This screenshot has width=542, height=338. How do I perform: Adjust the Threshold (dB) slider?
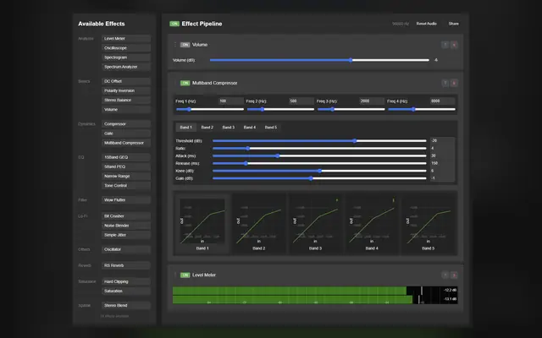pos(319,141)
